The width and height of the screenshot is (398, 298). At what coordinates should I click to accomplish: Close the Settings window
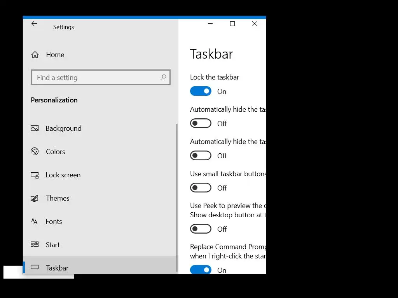254,24
